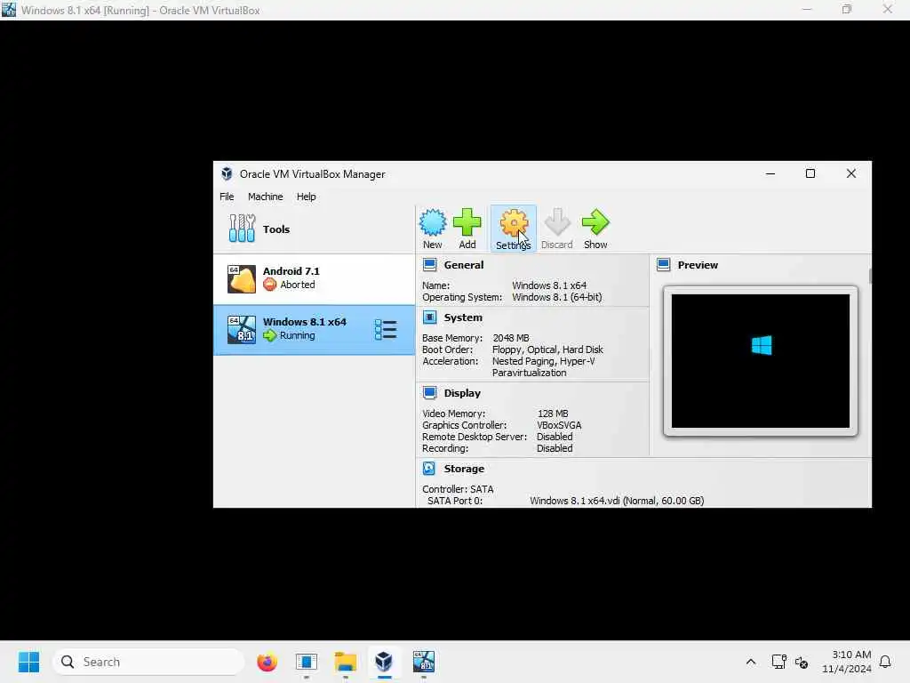Viewport: 910px width, 683px height.
Task: Click the Display section screen icon
Action: point(429,393)
